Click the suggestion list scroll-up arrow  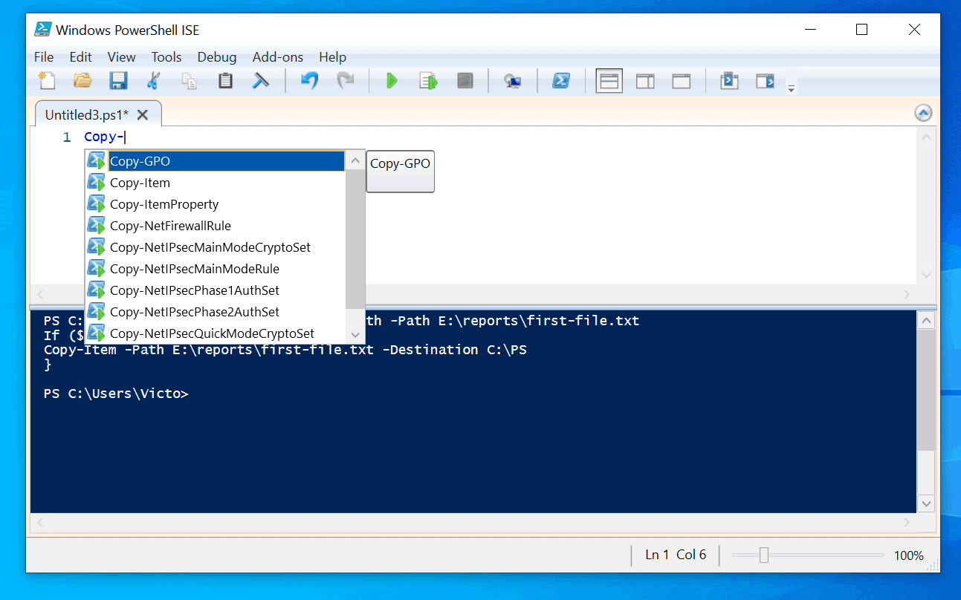355,160
